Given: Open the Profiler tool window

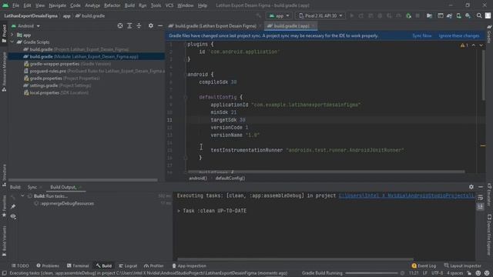Looking at the screenshot, I should pyautogui.click(x=154, y=265).
